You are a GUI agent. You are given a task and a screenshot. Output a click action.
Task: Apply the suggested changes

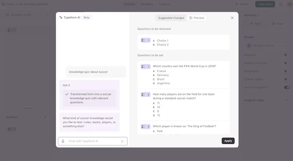pyautogui.click(x=228, y=141)
